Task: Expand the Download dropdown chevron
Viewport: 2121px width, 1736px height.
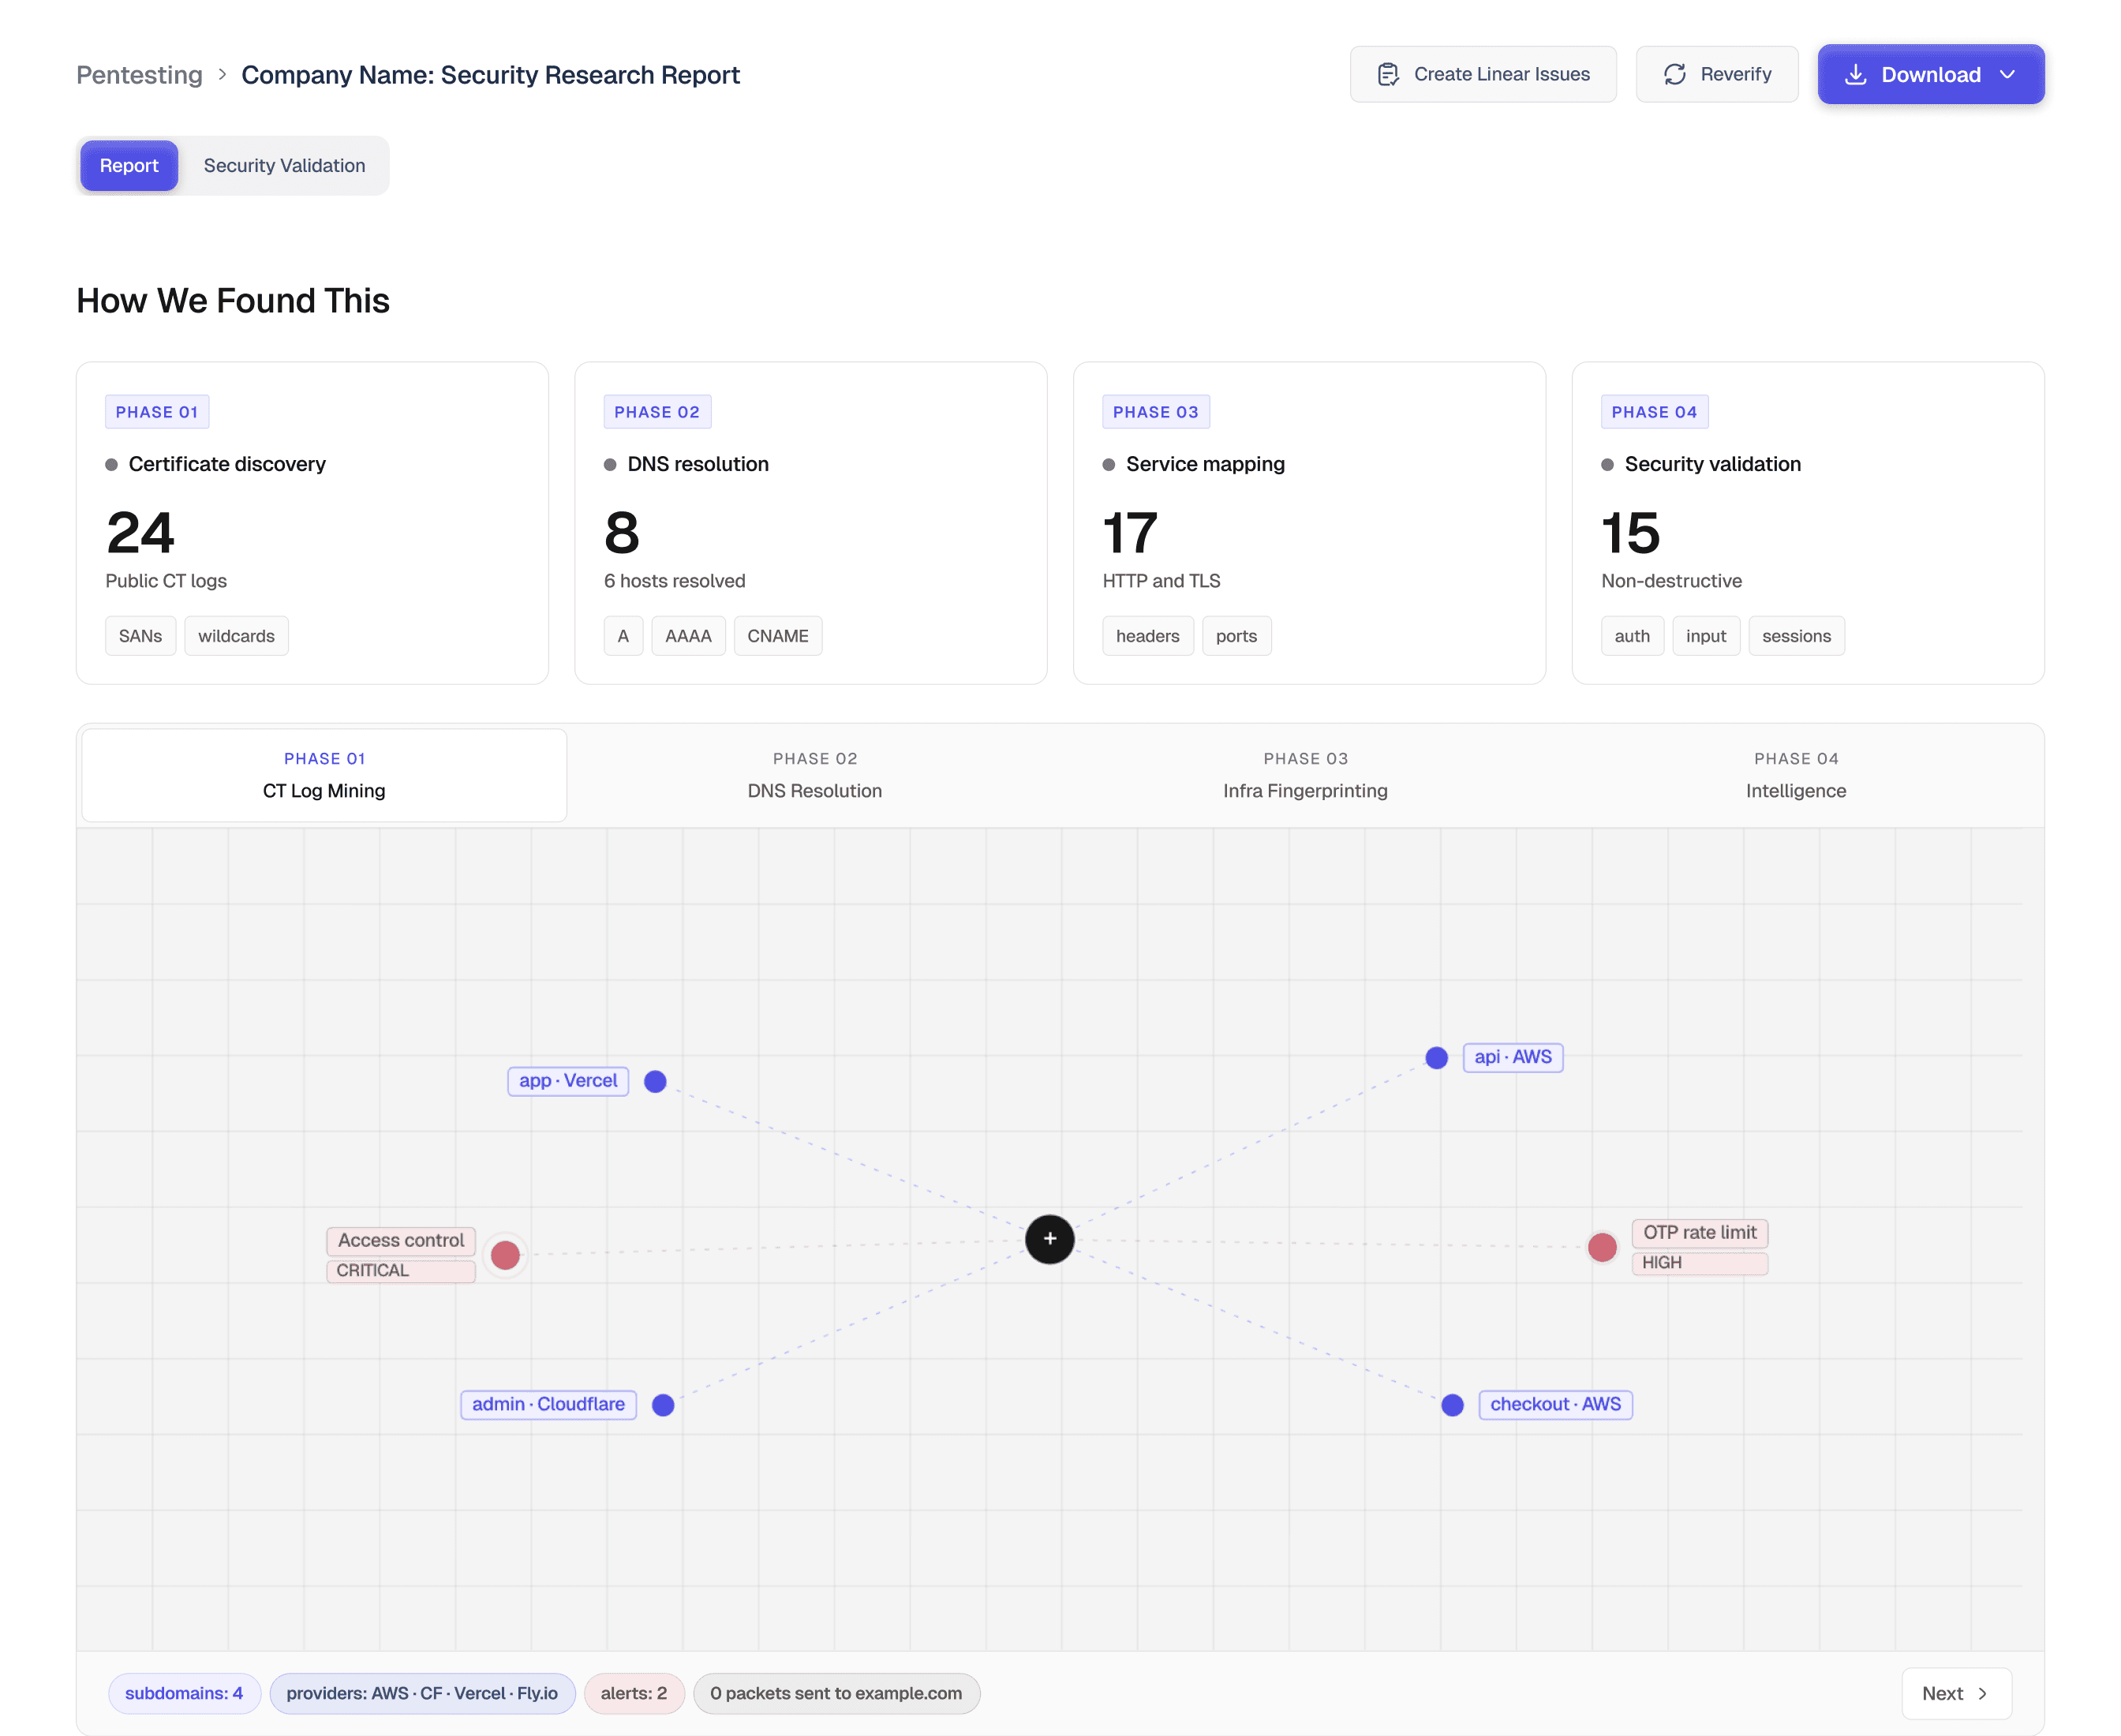Action: tap(2007, 74)
